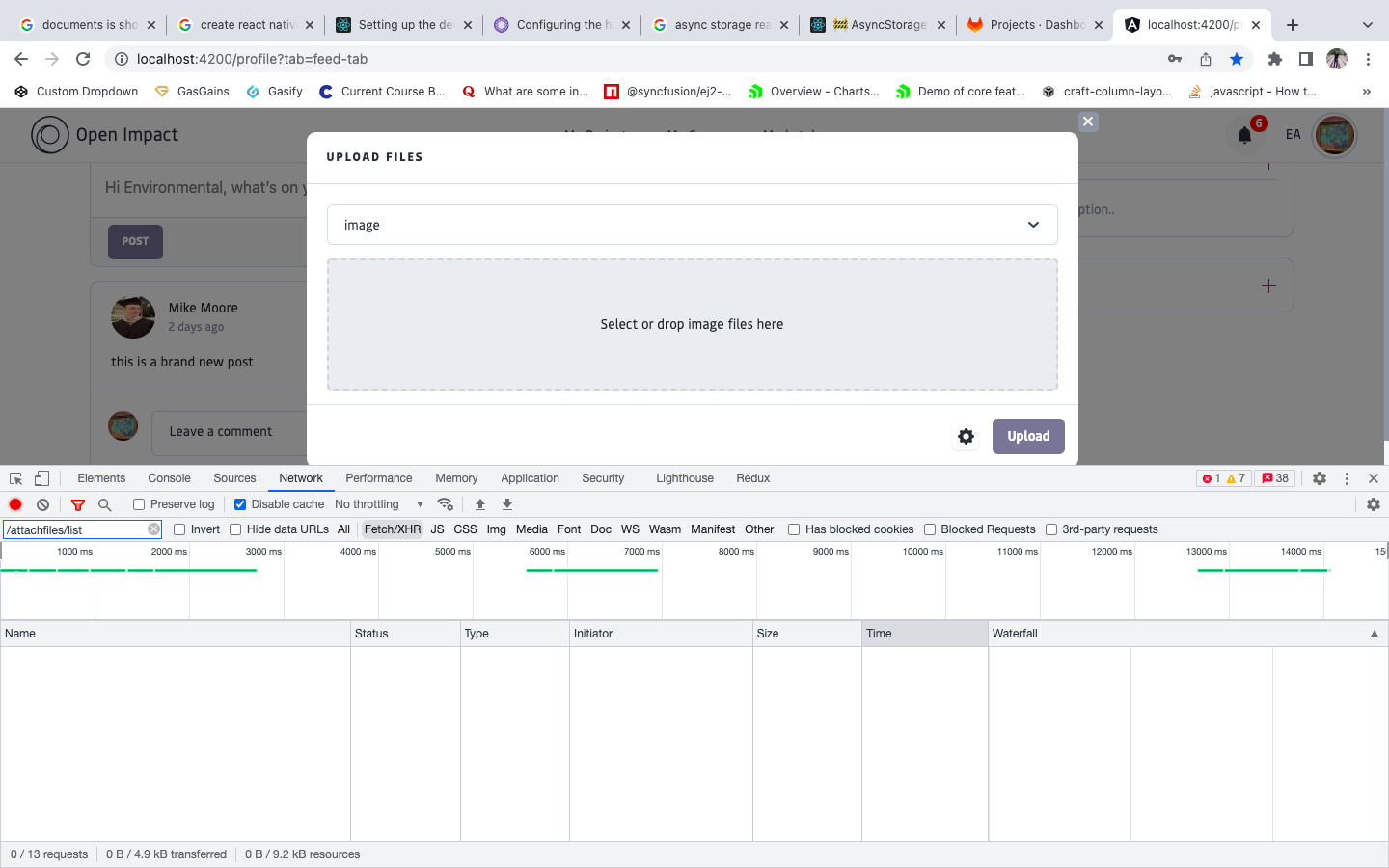Click the gear settings icon beside Upload

pos(966,437)
